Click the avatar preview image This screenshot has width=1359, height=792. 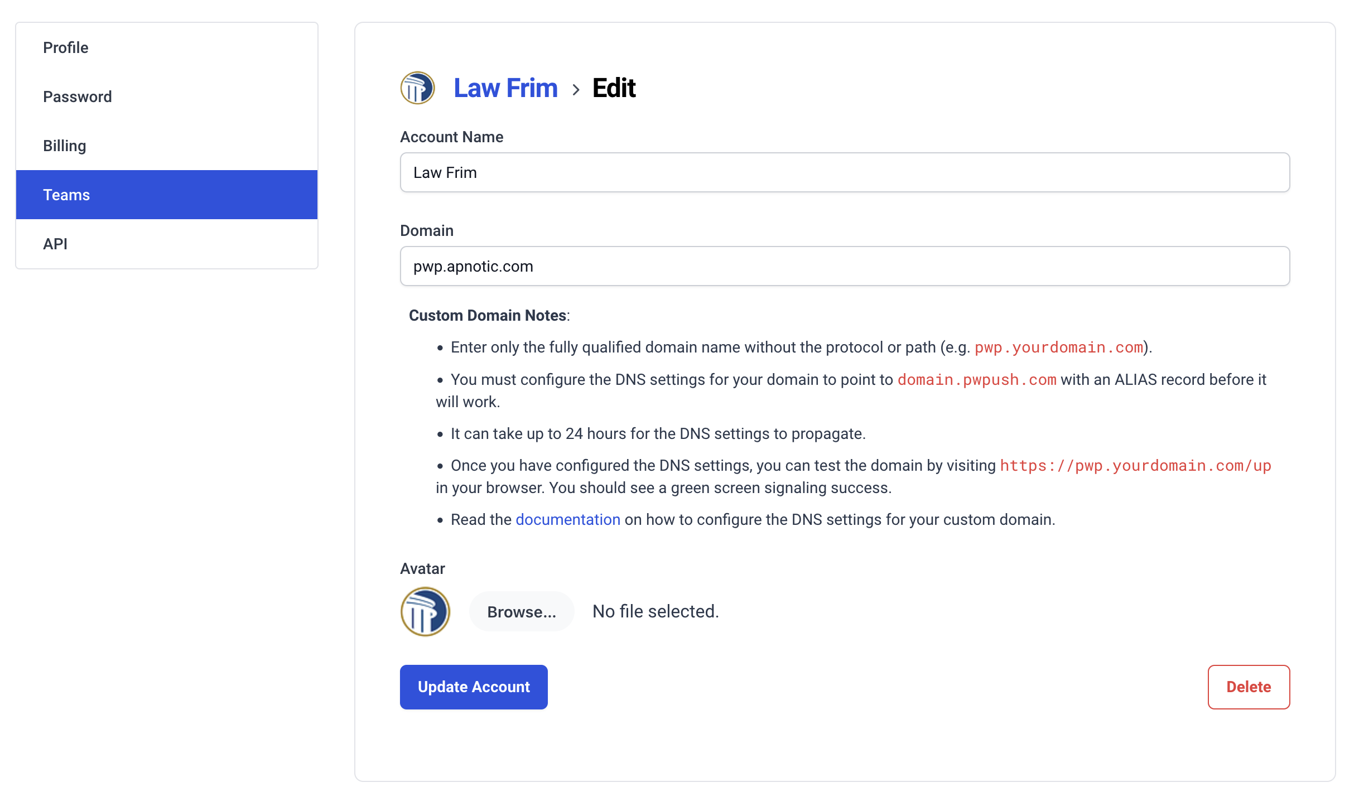[x=425, y=611]
